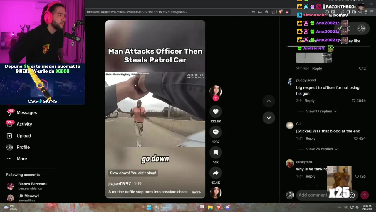The image size is (376, 212).
Task: Click the bodycam video player
Action: pyautogui.click(x=155, y=109)
